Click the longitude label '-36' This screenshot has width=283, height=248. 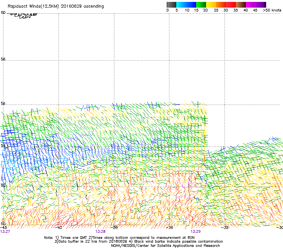click(x=169, y=227)
